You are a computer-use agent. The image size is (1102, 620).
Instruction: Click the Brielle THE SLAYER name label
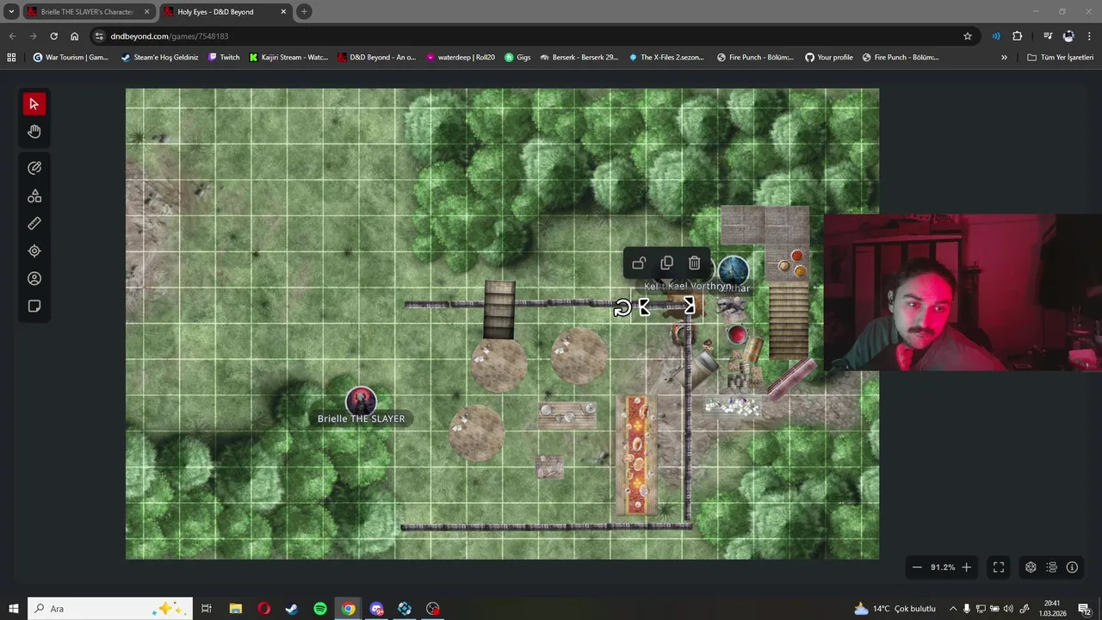[x=361, y=418]
